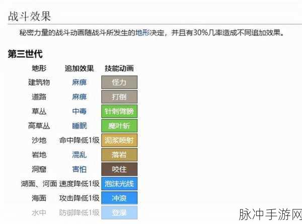Select the 洞窟 terrain cell

39,169
